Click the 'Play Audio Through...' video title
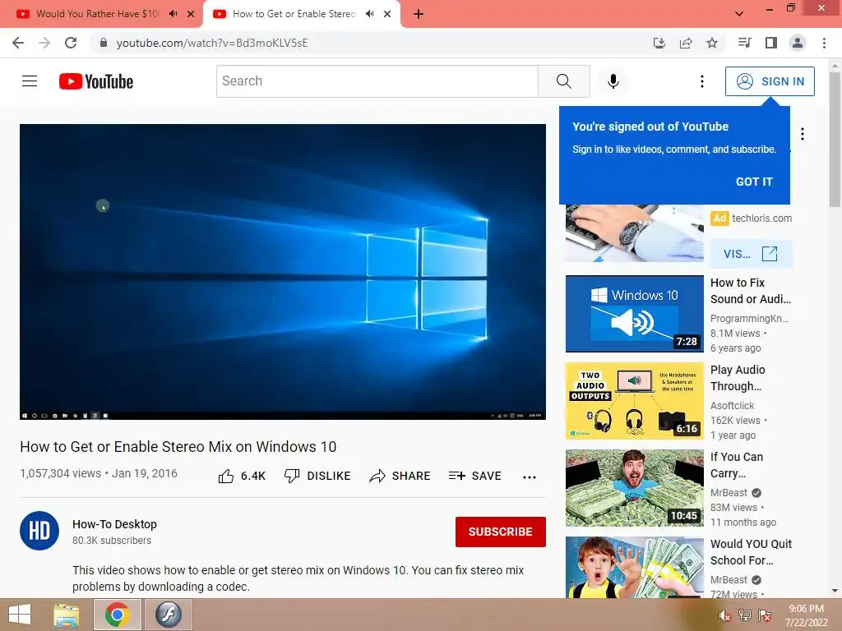This screenshot has height=631, width=842. 738,378
